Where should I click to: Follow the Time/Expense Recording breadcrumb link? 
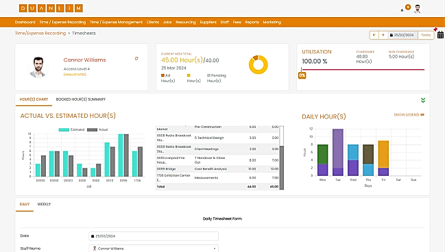[x=40, y=33]
